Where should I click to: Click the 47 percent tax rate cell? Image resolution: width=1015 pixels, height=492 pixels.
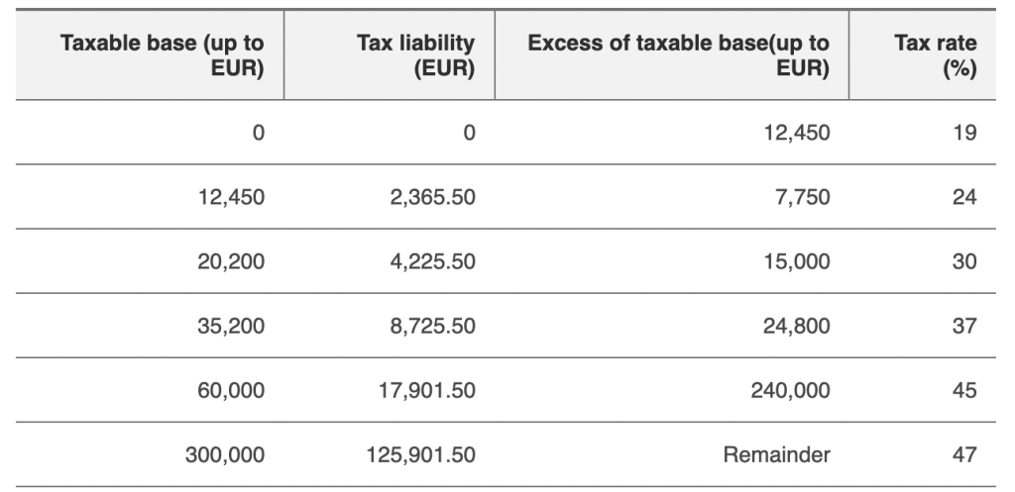964,454
